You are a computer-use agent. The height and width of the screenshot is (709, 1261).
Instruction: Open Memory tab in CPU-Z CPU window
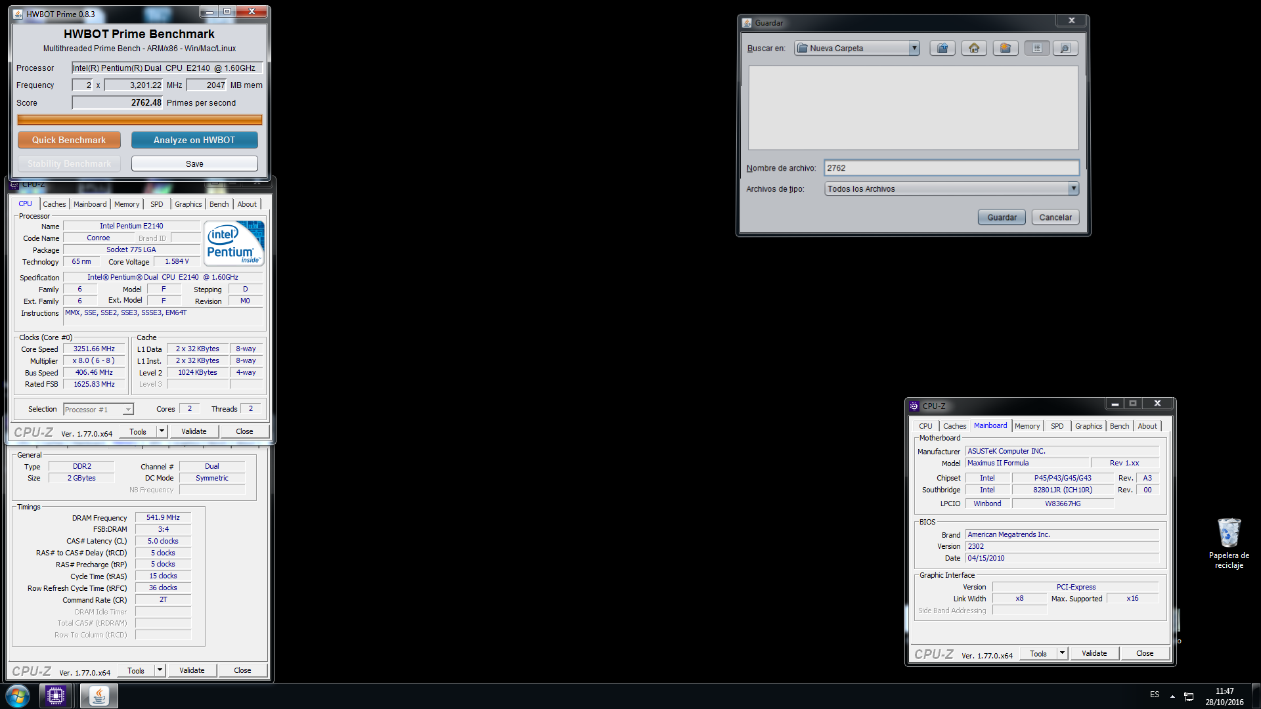127,204
